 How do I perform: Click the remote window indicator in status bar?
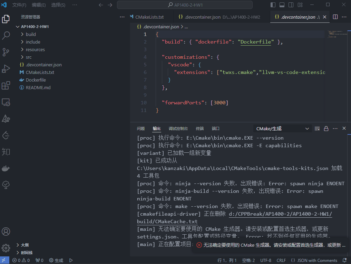4,260
